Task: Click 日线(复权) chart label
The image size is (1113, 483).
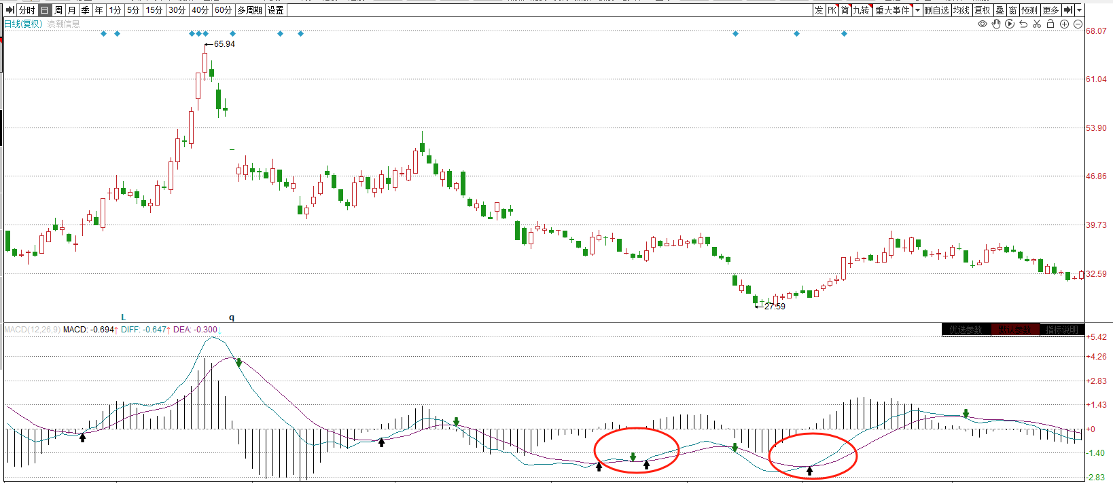Action: pyautogui.click(x=23, y=24)
